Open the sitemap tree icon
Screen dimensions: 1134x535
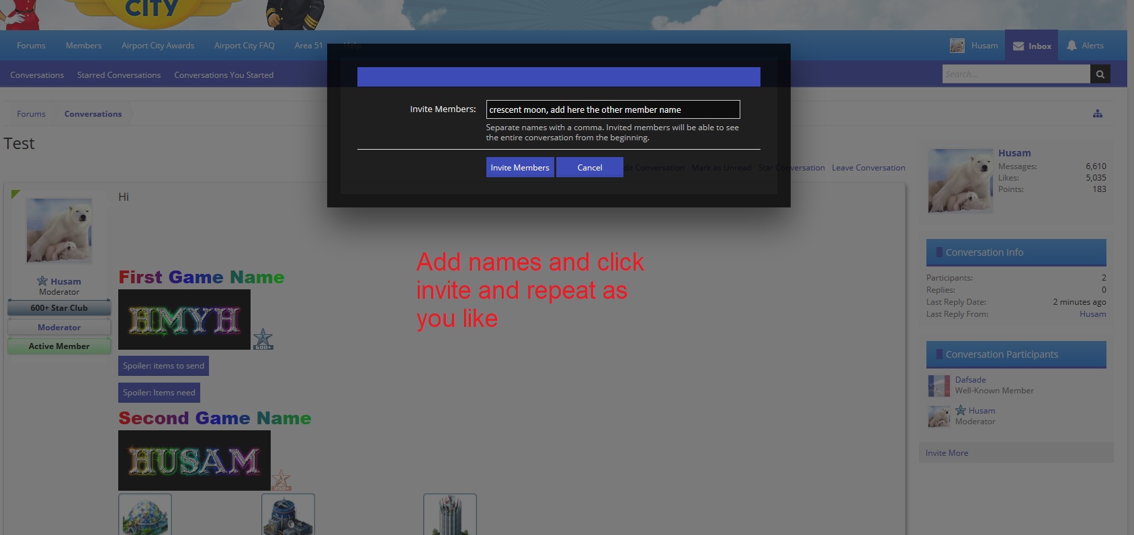(1098, 113)
